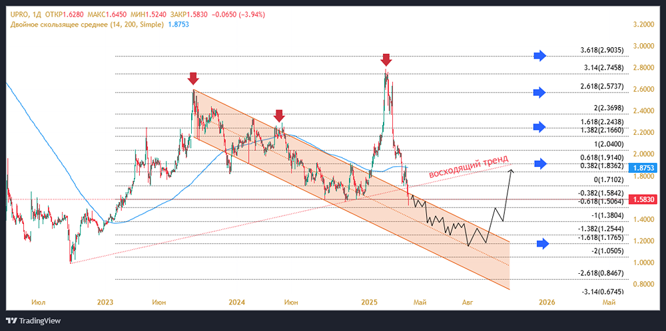Click Fibonacci level -2(1.0505)
Image resolution: width=666 pixels, height=331 pixels.
click(607, 251)
